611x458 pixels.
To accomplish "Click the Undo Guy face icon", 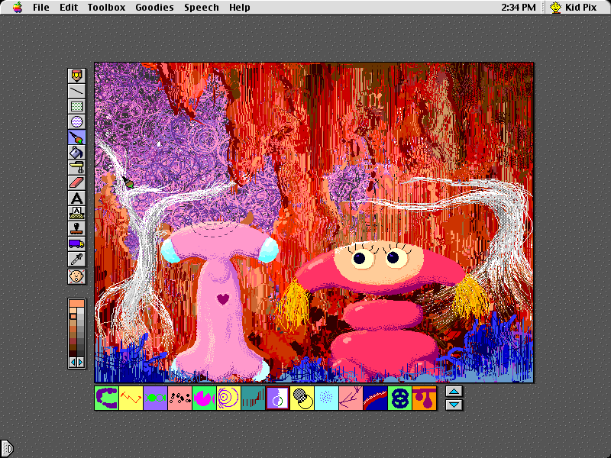I will pyautogui.click(x=76, y=276).
